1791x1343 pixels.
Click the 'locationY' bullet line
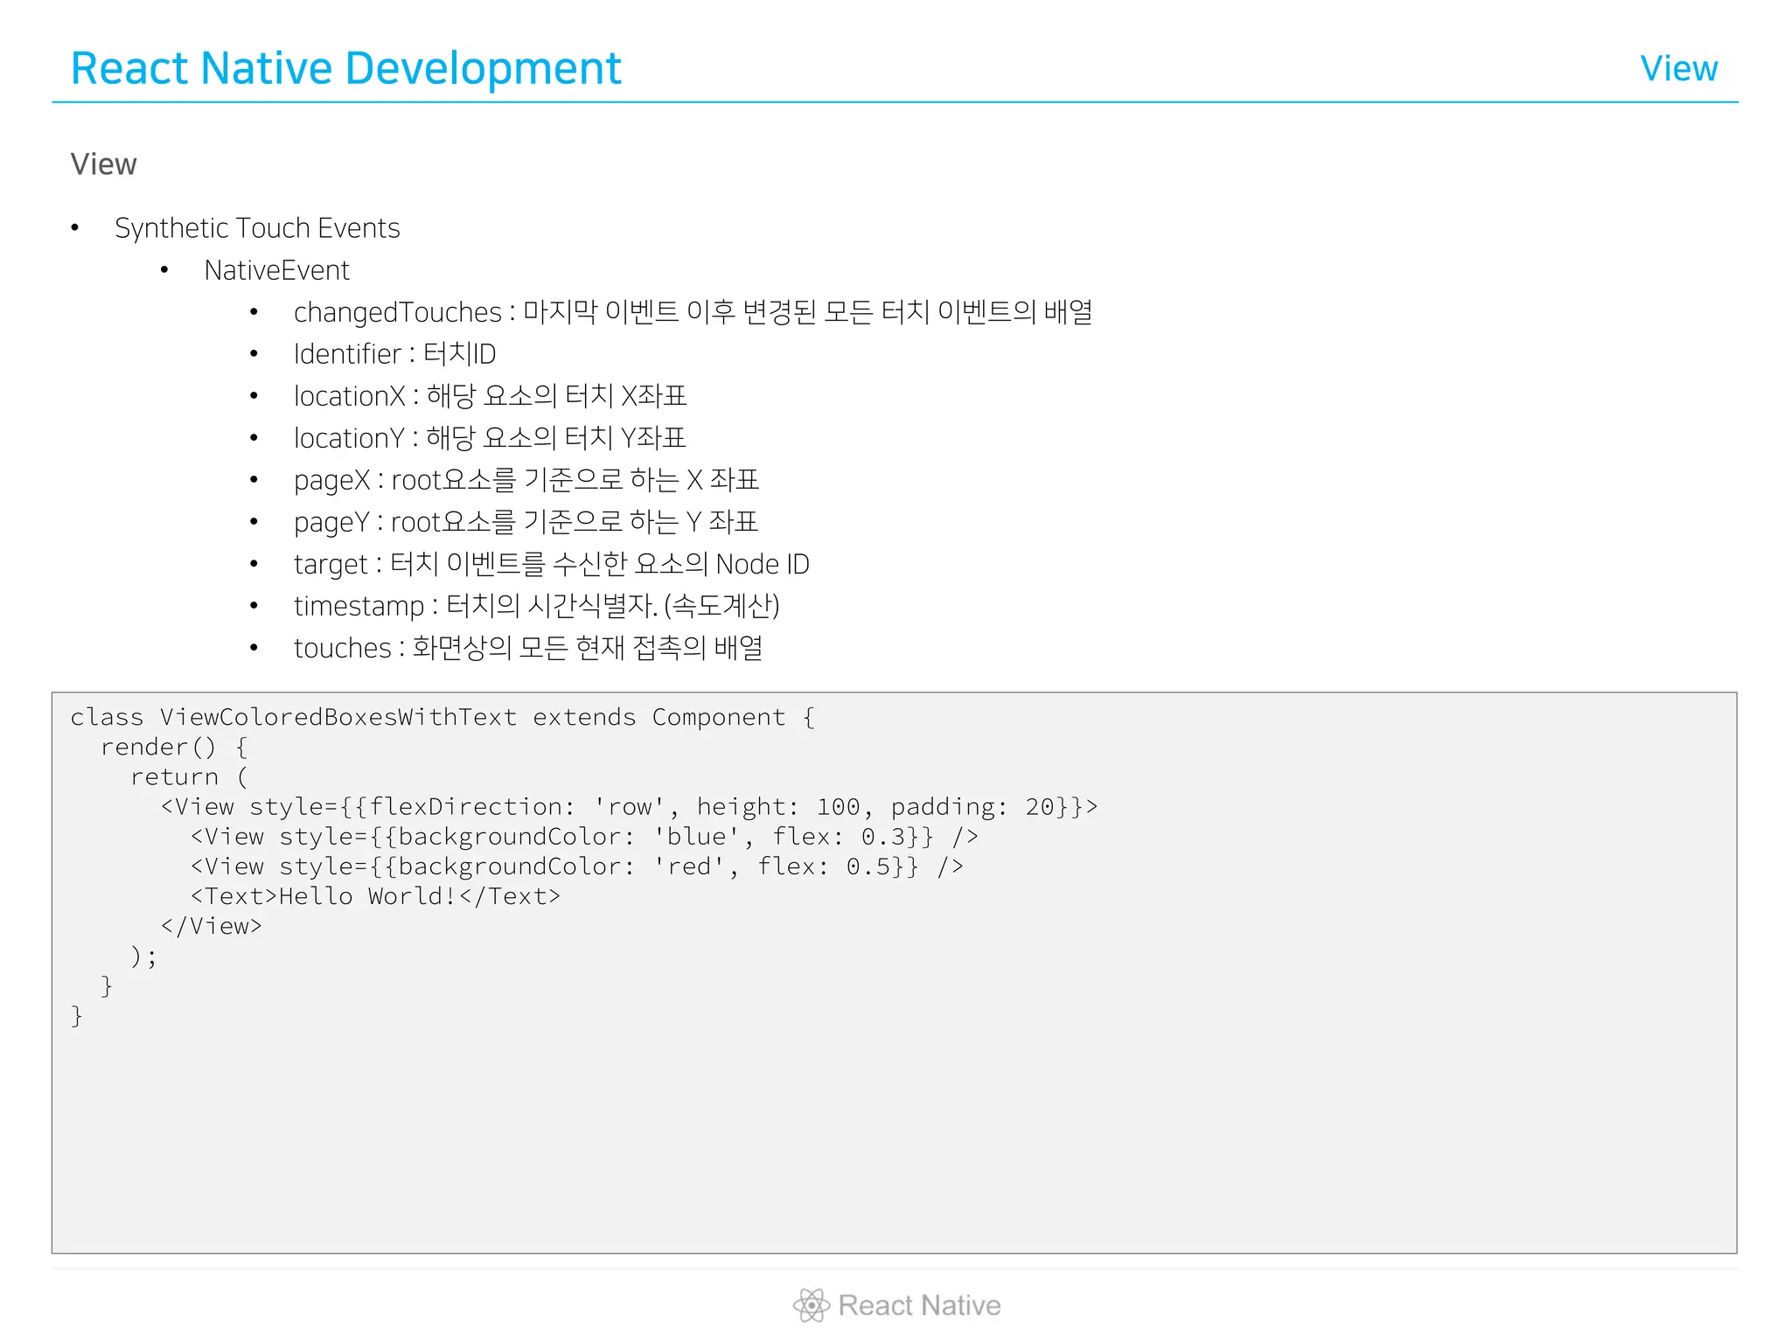(x=490, y=438)
